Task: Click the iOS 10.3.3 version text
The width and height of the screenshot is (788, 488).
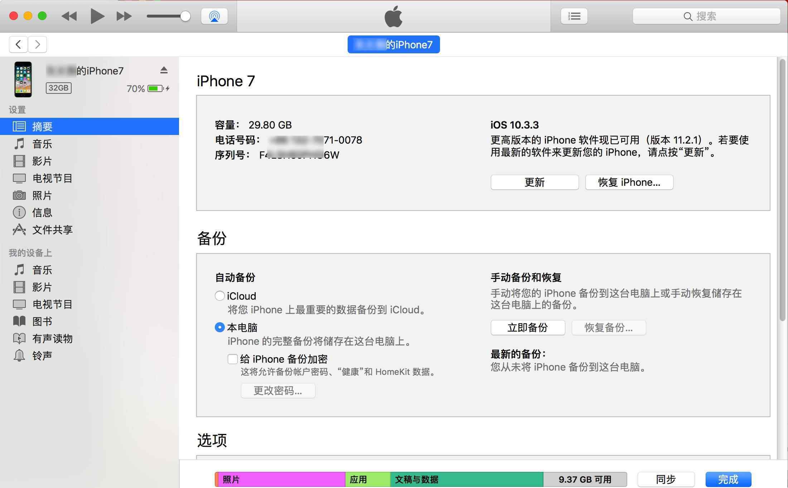Action: coord(514,125)
